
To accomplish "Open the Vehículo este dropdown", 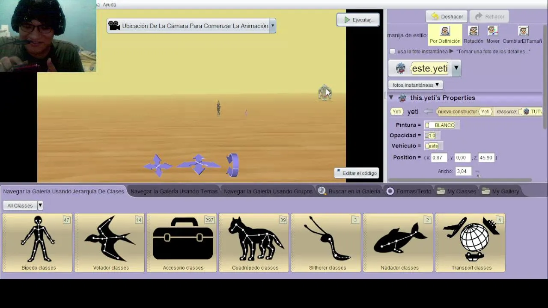I will coord(433,146).
